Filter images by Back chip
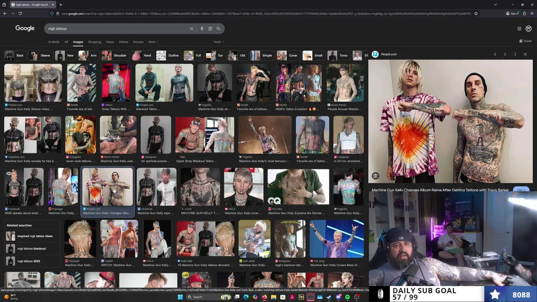The image size is (537, 302). [x=15, y=55]
